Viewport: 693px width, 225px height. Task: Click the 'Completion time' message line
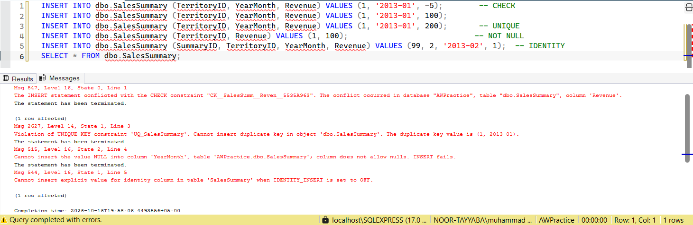97,210
